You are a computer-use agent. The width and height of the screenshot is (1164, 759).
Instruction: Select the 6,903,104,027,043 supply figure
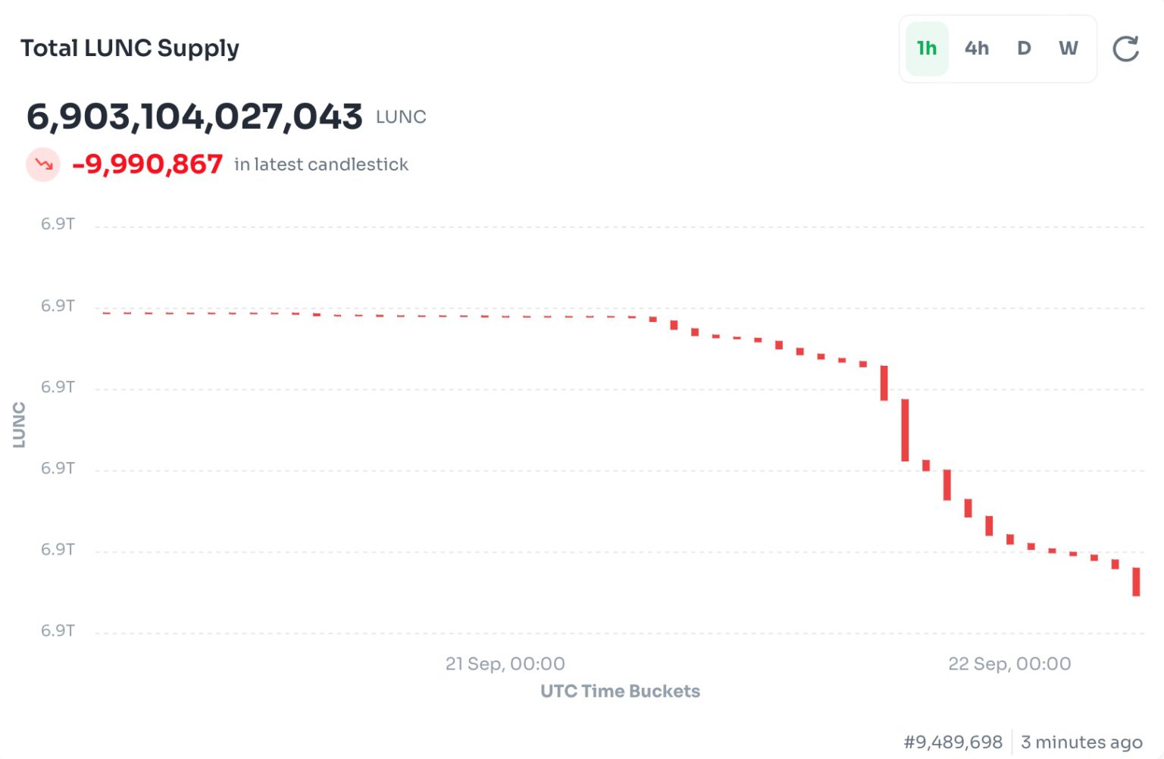tap(195, 117)
